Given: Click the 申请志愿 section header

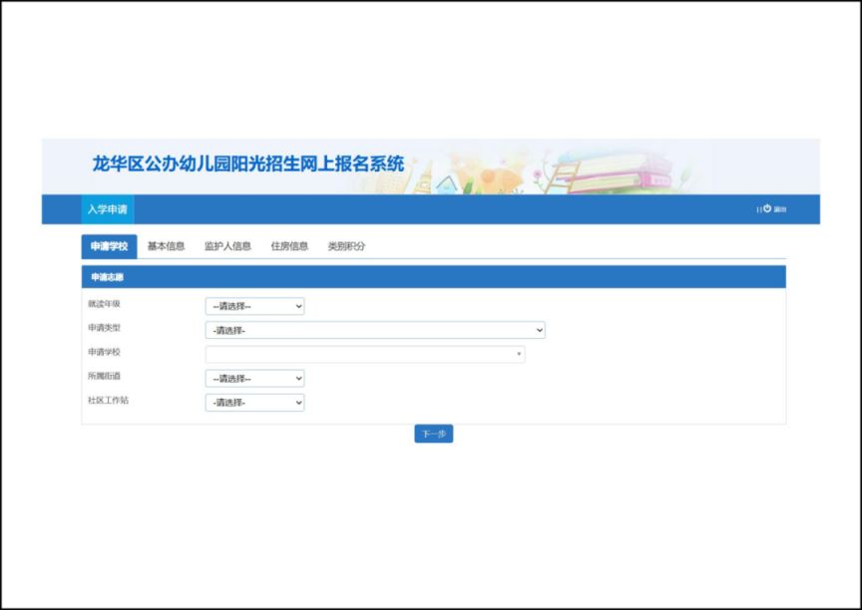Looking at the screenshot, I should click(434, 277).
